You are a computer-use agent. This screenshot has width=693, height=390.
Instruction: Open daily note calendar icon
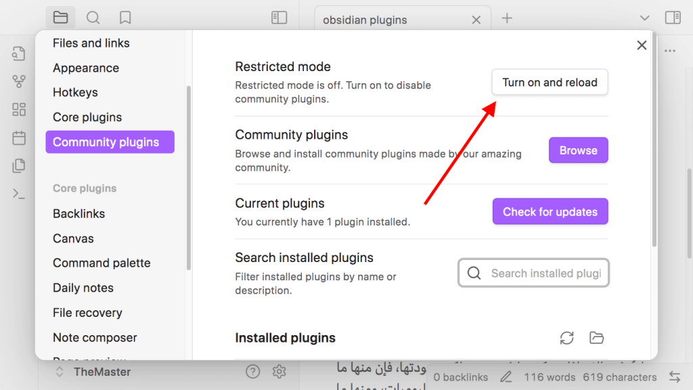(x=18, y=138)
